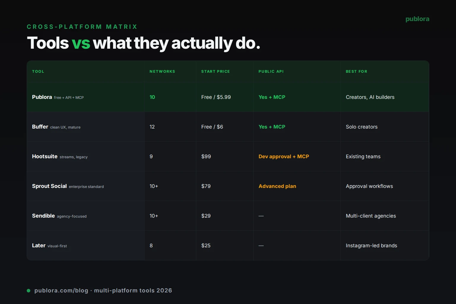This screenshot has width=456, height=304.
Task: Select the "CROSS-PLATFORM MATRIX" eyebrow label
Action: [x=82, y=27]
